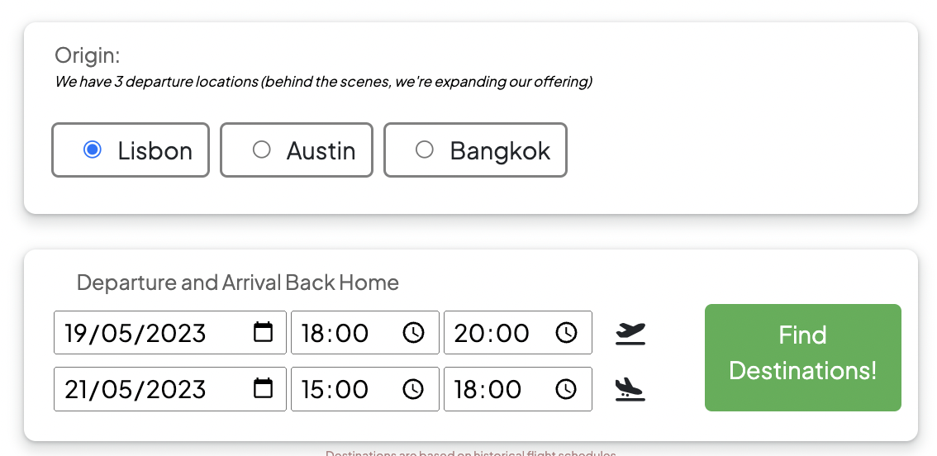Screen dimensions: 937x456
Task: Click clock icon in 15:00 return time
Action: (413, 389)
